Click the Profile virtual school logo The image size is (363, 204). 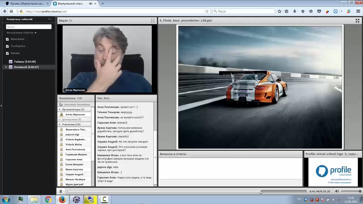tap(334, 172)
